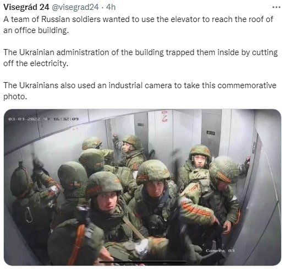Open the tweet via the 4h timestamp
285x269 pixels.
111,7
